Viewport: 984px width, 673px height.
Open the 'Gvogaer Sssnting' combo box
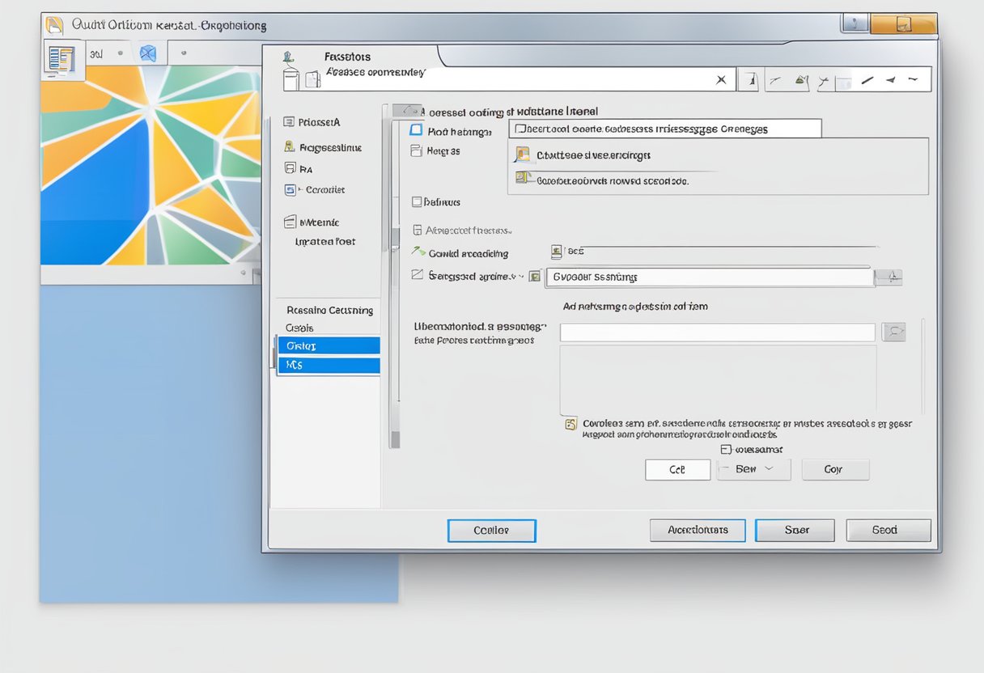(x=709, y=277)
